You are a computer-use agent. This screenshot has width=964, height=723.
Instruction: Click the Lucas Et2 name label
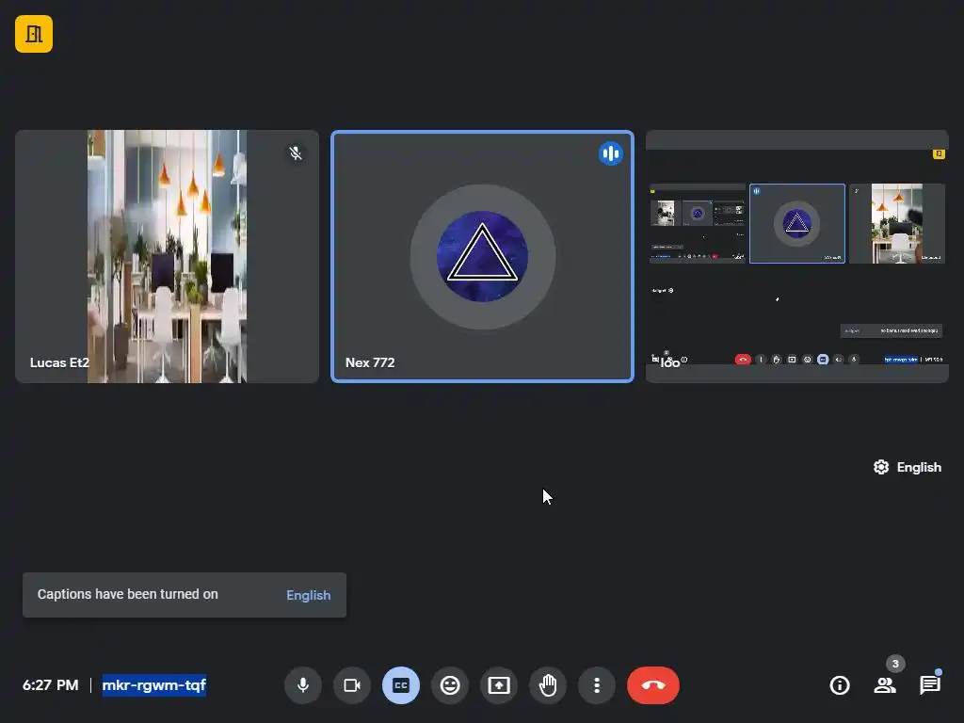[59, 362]
